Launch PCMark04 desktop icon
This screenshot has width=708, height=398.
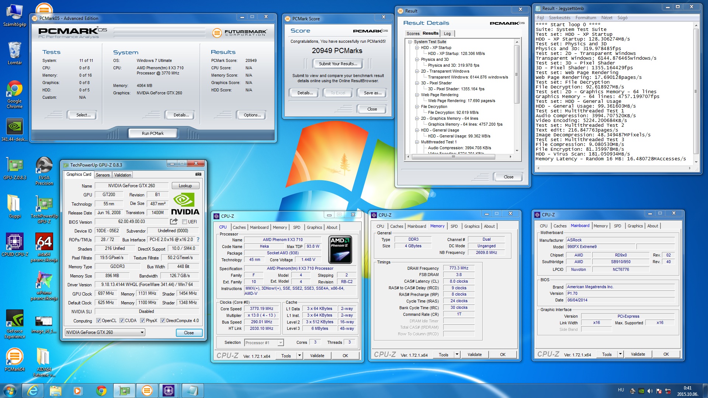click(14, 360)
